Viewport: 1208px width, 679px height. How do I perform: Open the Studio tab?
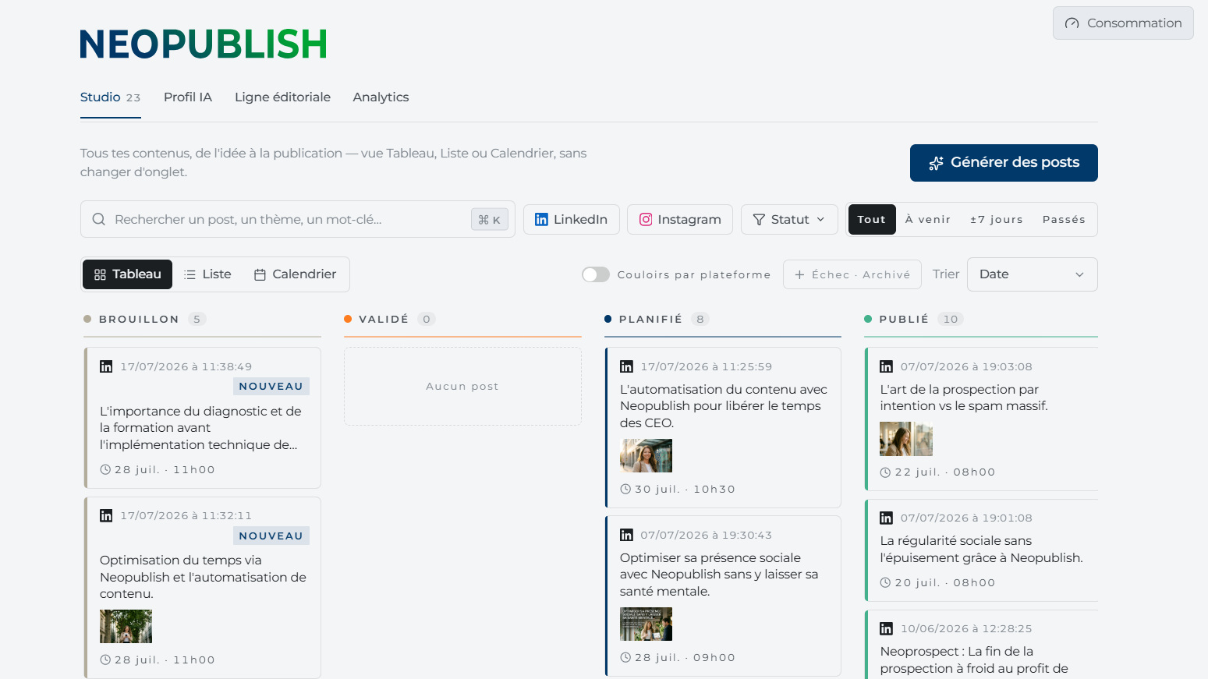[x=111, y=97]
